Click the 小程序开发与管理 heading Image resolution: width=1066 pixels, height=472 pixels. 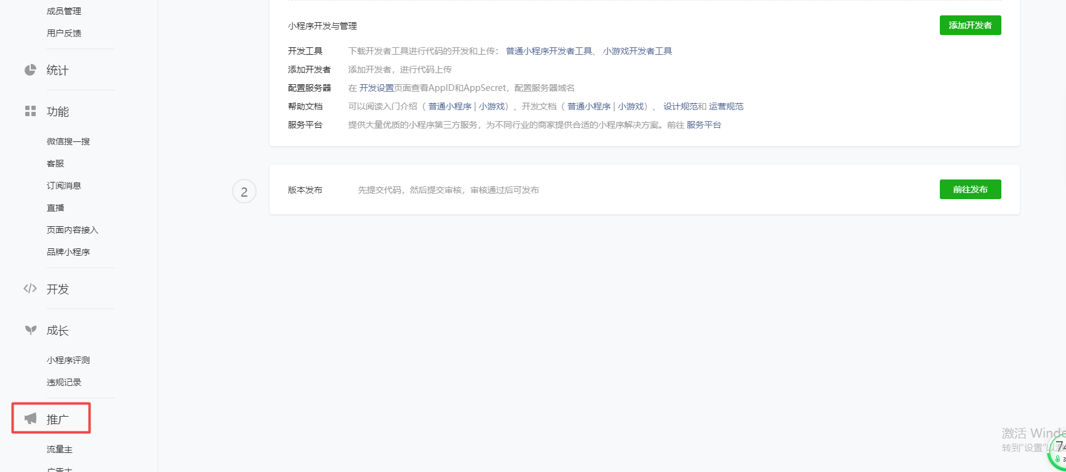323,26
